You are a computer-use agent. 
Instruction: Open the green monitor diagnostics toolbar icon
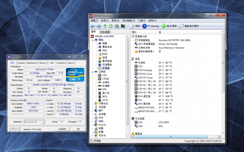[123, 26]
